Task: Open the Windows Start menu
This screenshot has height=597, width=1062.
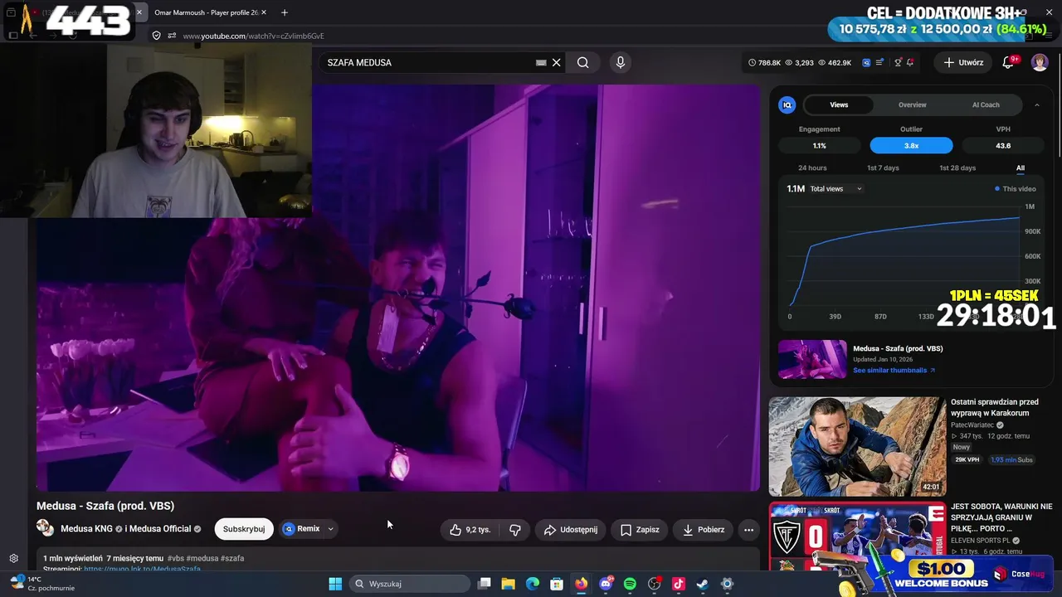Action: [335, 584]
